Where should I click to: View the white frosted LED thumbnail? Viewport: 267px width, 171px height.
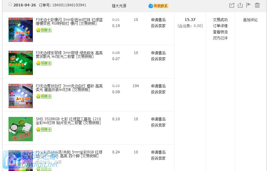point(21,96)
